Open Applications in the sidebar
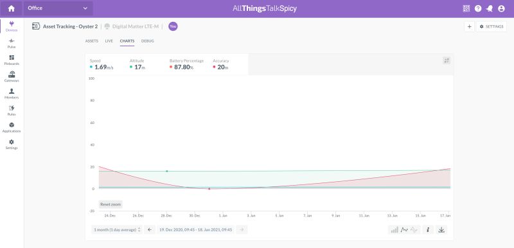Screen dimensions: 514x248 click(x=12, y=127)
